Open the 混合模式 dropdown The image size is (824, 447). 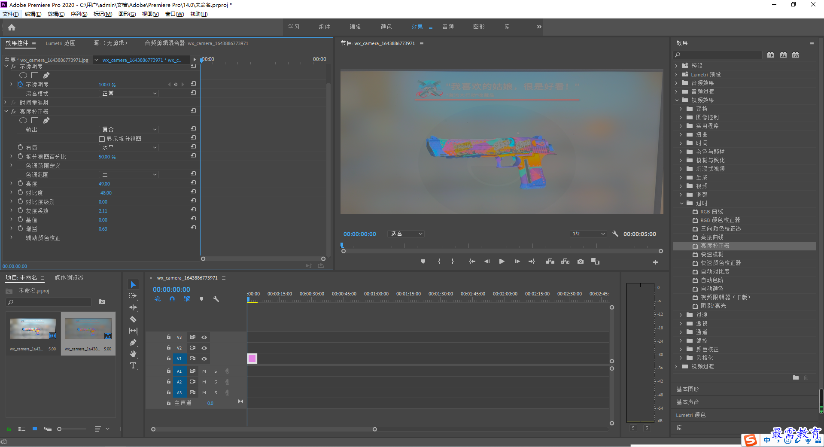129,93
